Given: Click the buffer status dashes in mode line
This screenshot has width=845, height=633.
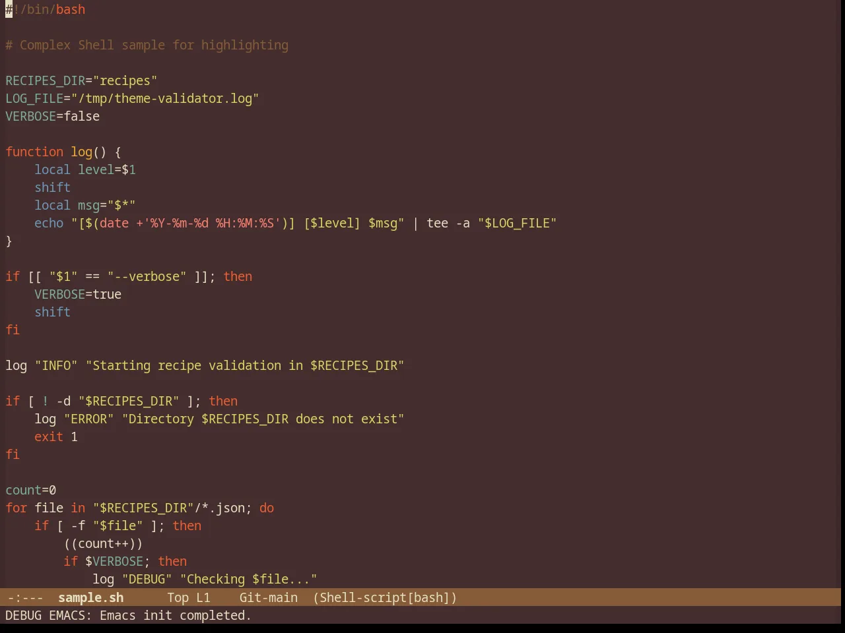Looking at the screenshot, I should pos(25,597).
